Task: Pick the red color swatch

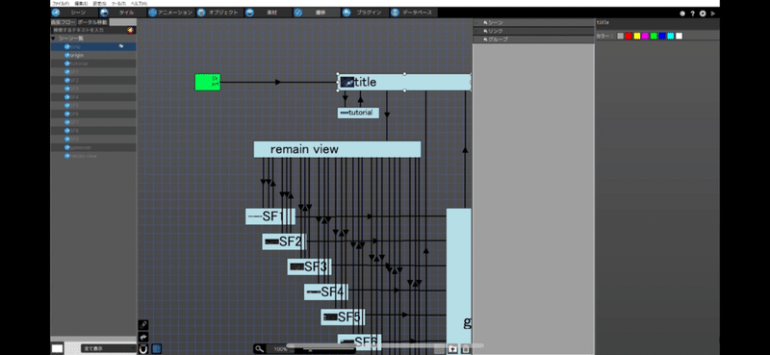Action: (x=629, y=36)
